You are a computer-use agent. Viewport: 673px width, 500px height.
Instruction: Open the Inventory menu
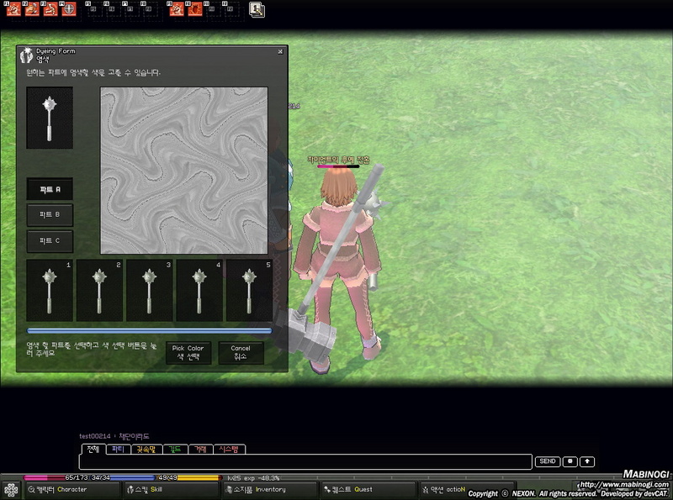tap(270, 489)
